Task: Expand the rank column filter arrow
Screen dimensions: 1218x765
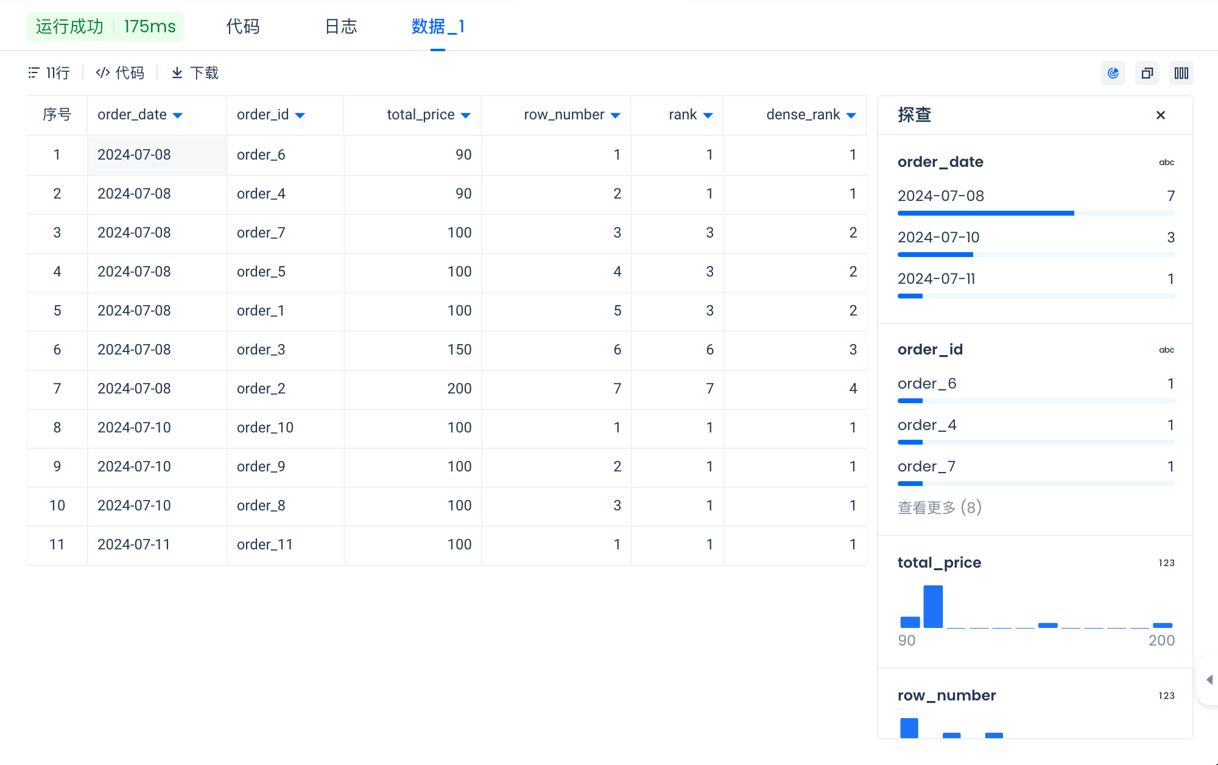Action: (708, 115)
